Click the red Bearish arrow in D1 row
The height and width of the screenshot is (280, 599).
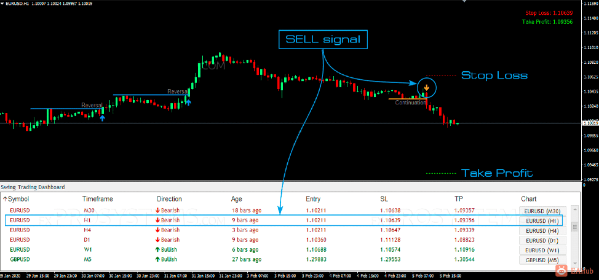(x=157, y=240)
